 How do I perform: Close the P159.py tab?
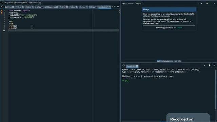tap(23, 7)
